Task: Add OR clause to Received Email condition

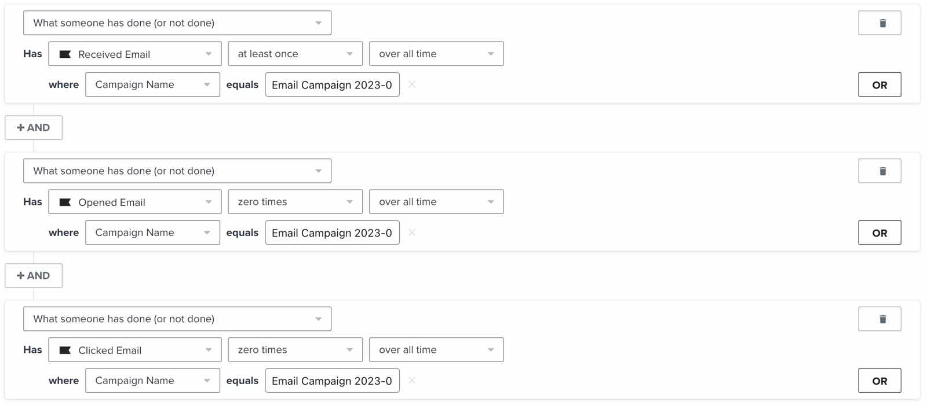Action: (879, 84)
